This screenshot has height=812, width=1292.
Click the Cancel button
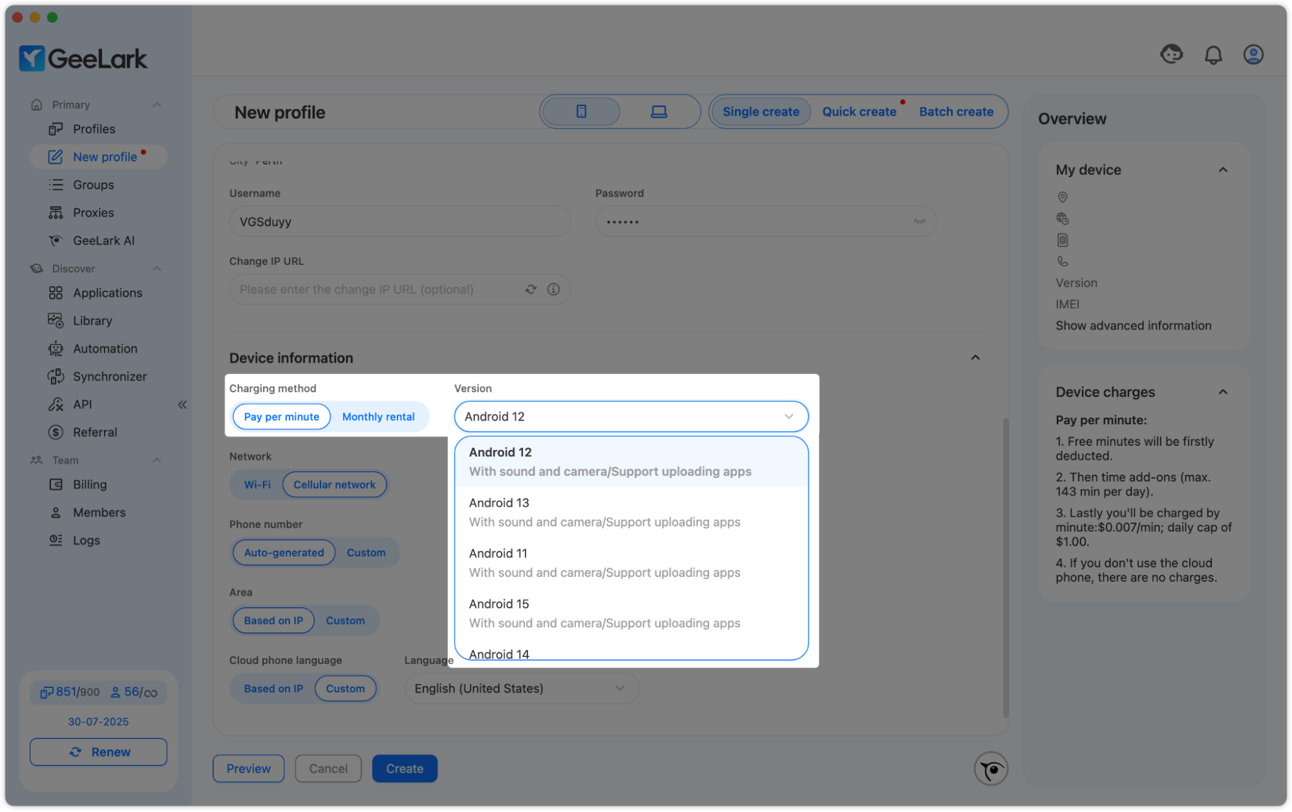pos(328,769)
